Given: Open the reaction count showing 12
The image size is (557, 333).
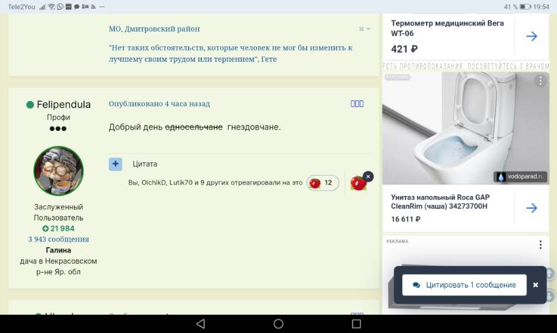Looking at the screenshot, I should (x=323, y=182).
